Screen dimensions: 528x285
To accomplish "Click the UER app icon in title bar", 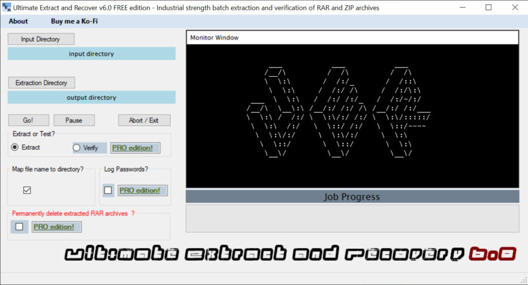I will click(x=6, y=7).
